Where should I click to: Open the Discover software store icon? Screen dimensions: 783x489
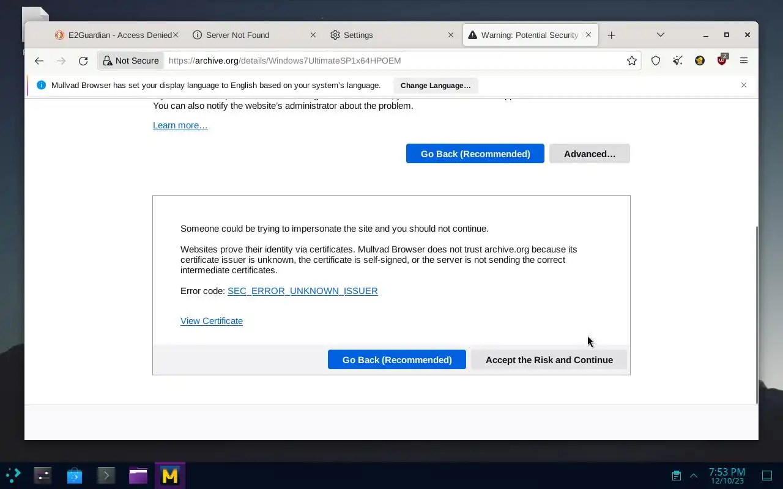75,475
